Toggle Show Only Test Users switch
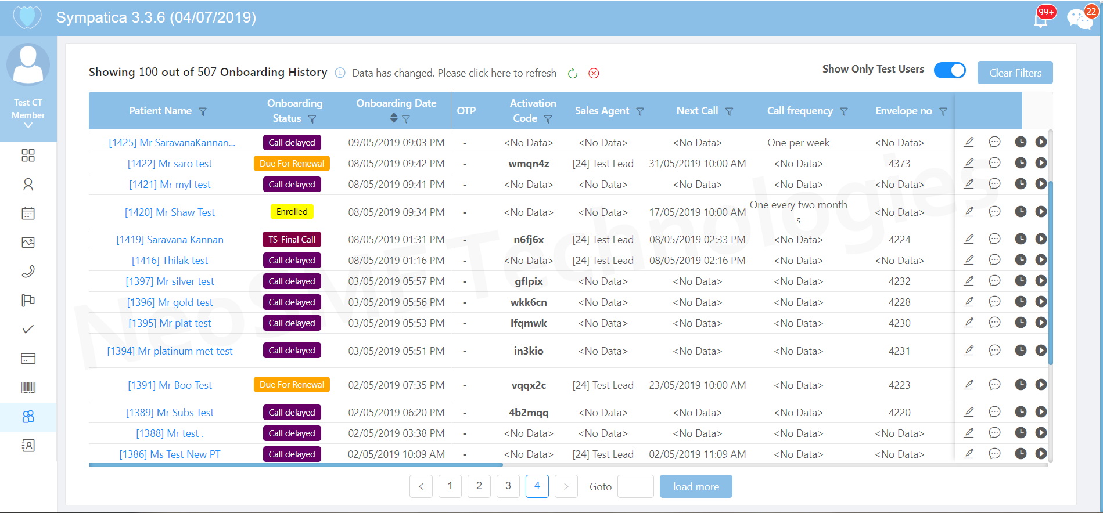The width and height of the screenshot is (1103, 513). [950, 70]
